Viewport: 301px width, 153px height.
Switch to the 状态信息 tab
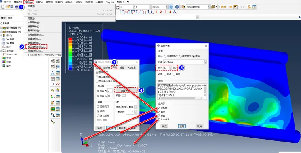pos(131,67)
